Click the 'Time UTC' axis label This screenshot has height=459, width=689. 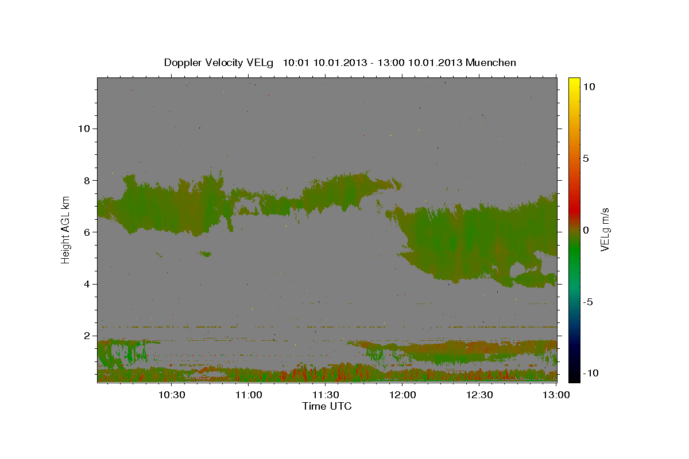pyautogui.click(x=327, y=406)
